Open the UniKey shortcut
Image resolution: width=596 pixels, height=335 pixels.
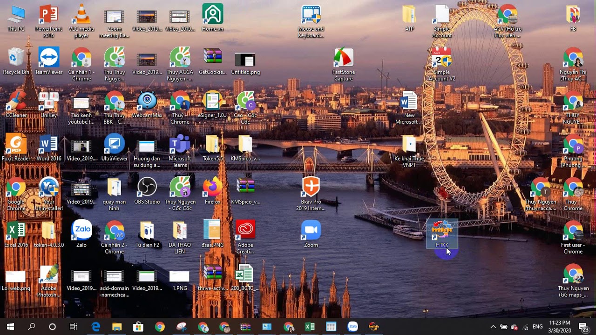click(49, 104)
